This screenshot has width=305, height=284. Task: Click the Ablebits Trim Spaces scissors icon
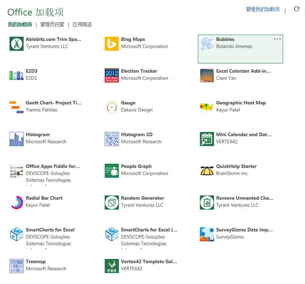point(17,43)
